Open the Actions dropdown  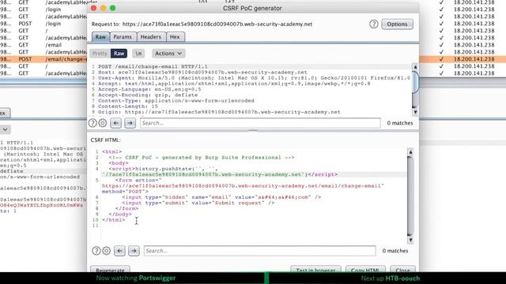click(168, 54)
